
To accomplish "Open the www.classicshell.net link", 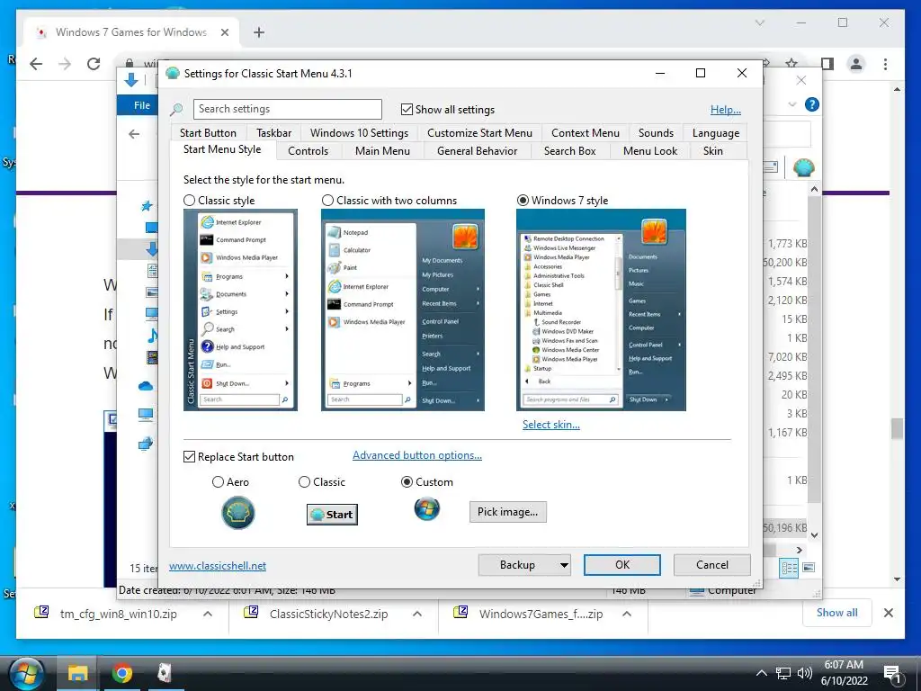I will coord(218,566).
